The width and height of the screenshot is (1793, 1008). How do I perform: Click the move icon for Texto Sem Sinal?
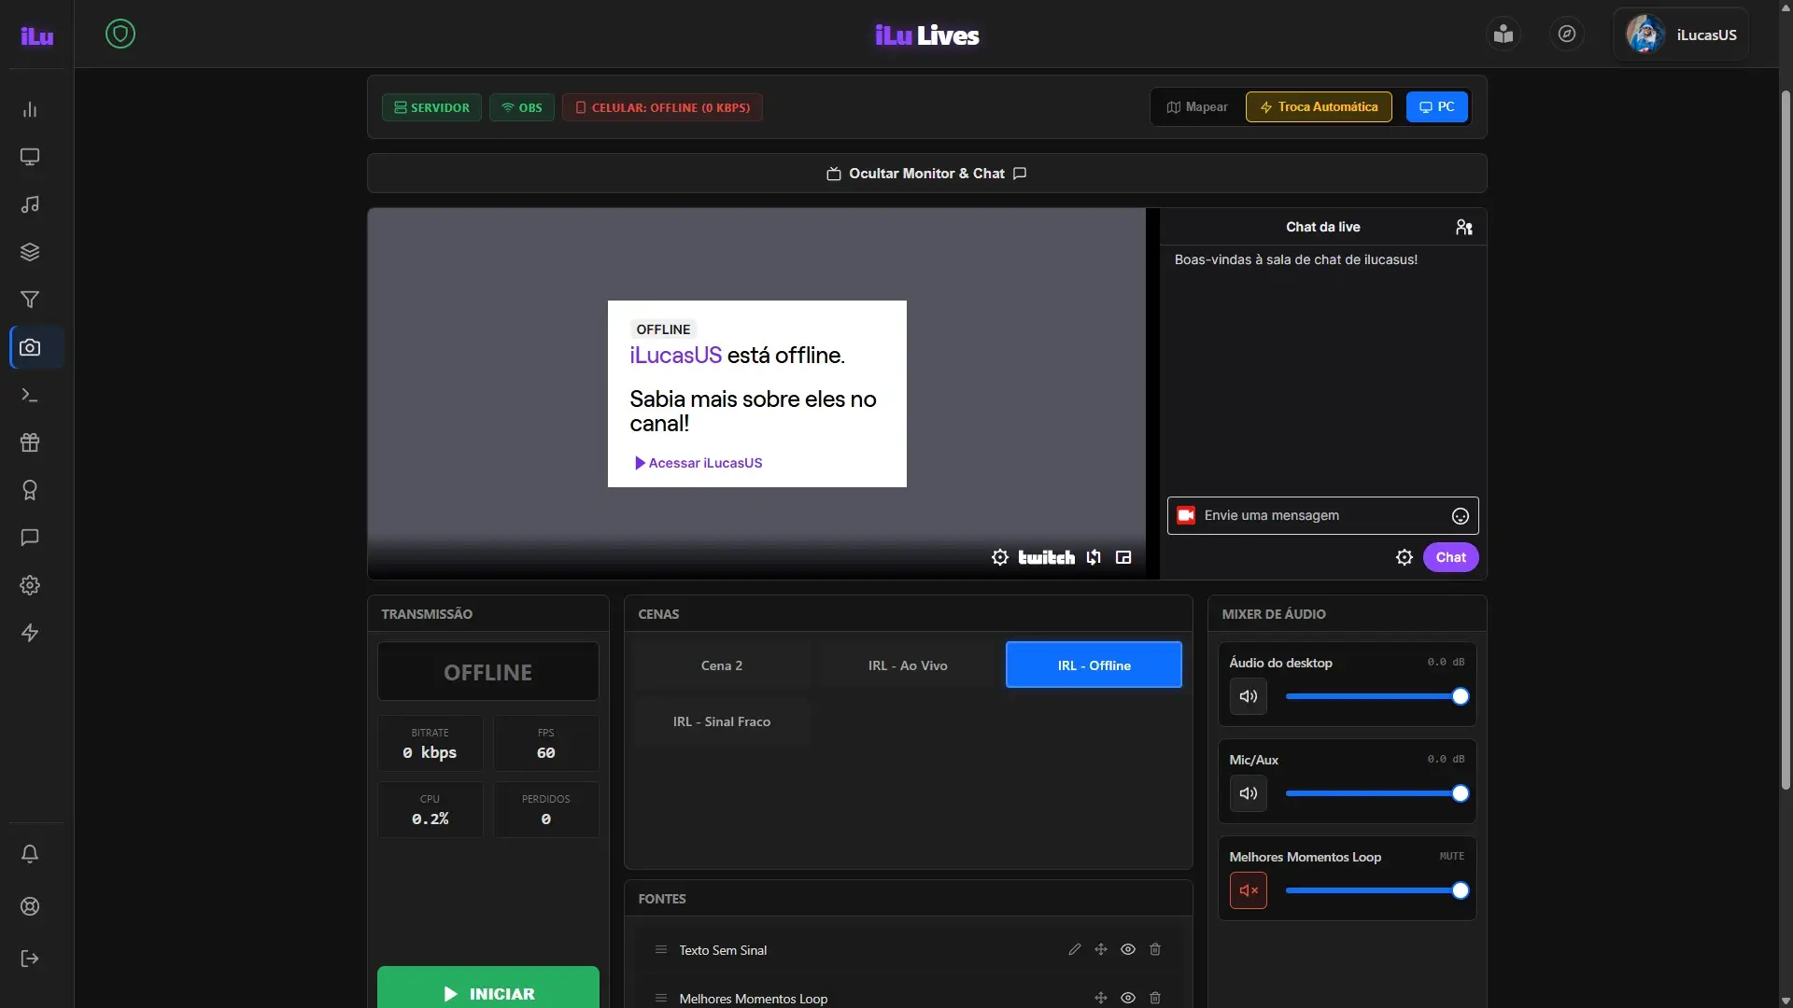click(x=1101, y=949)
